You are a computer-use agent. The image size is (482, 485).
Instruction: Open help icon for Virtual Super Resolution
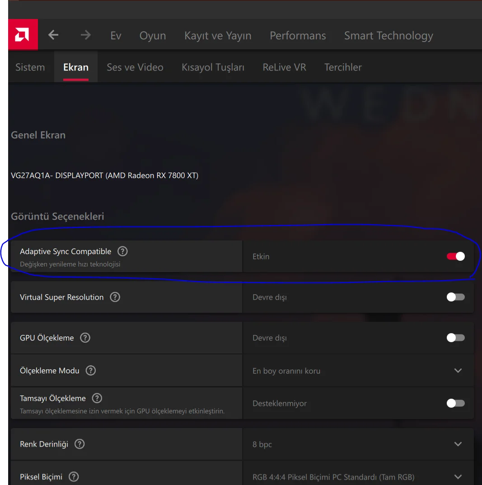[115, 297]
